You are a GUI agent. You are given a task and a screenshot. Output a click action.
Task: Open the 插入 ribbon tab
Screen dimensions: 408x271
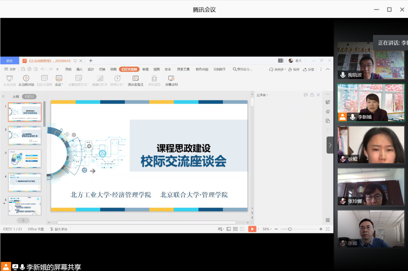80,69
